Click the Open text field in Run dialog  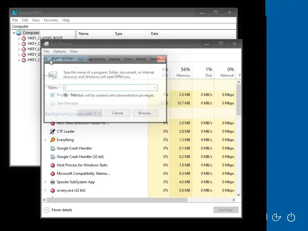pyautogui.click(x=110, y=88)
